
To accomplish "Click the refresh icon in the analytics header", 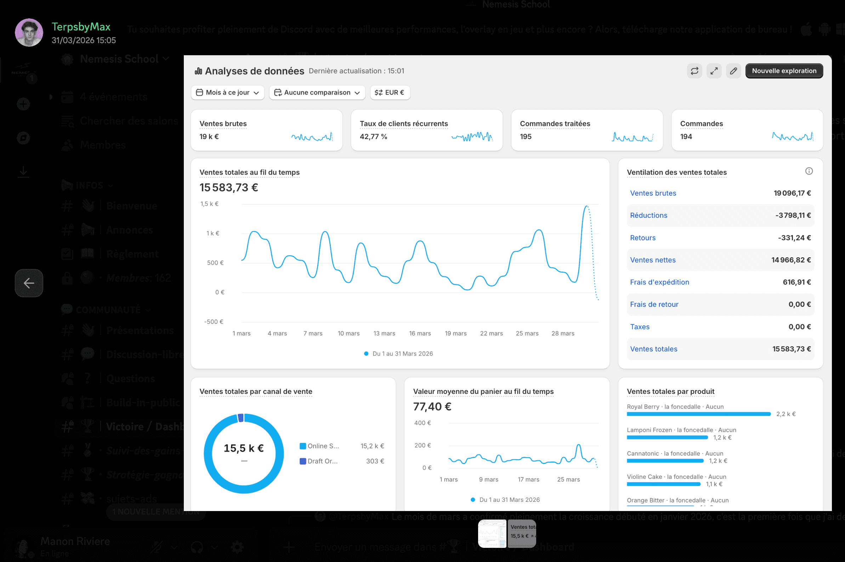I will pyautogui.click(x=694, y=71).
